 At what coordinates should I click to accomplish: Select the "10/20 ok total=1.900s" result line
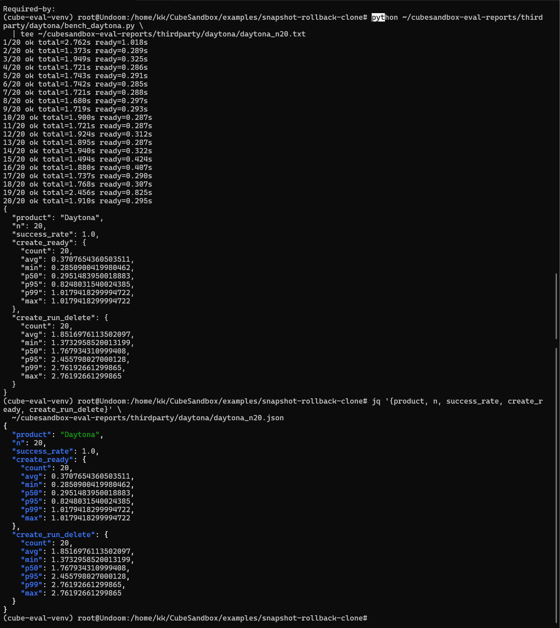coord(78,117)
